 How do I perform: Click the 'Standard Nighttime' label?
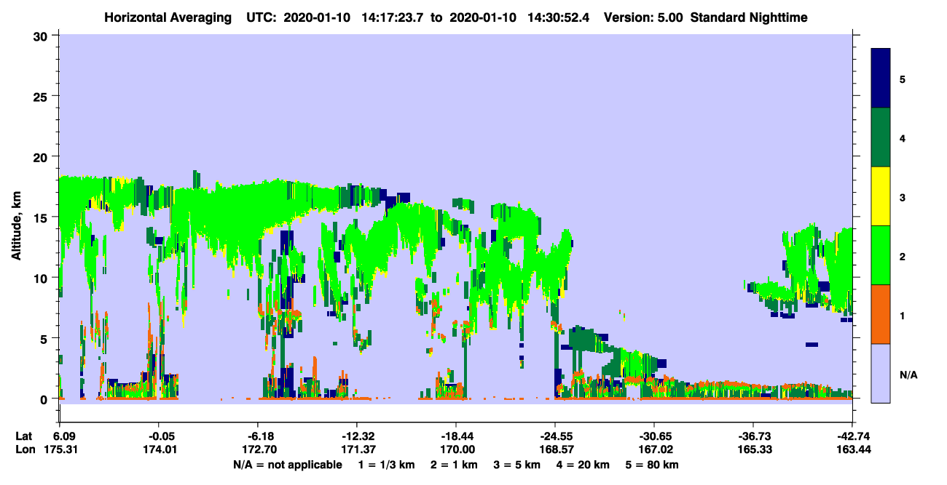(749, 17)
